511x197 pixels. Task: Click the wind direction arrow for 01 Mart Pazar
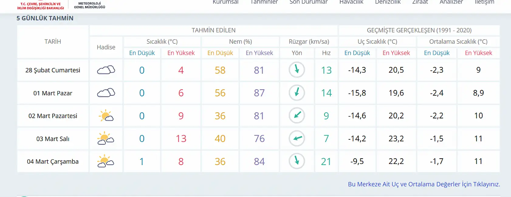[297, 93]
